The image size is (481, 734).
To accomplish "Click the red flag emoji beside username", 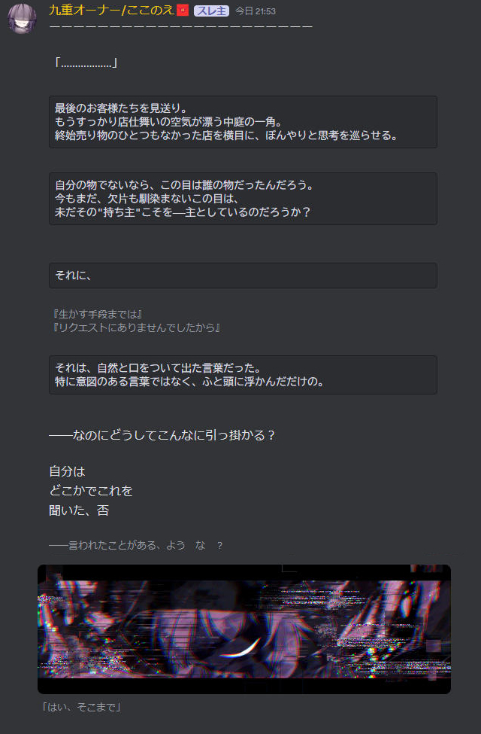I will coord(183,10).
